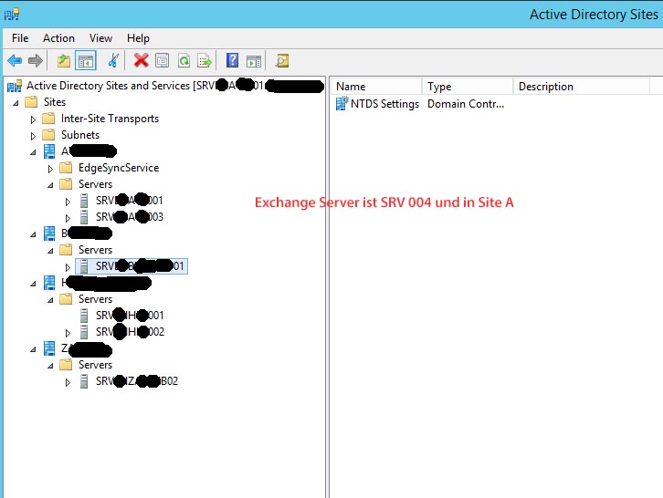
Task: Expand Inter-Site Transports node
Action: point(33,119)
